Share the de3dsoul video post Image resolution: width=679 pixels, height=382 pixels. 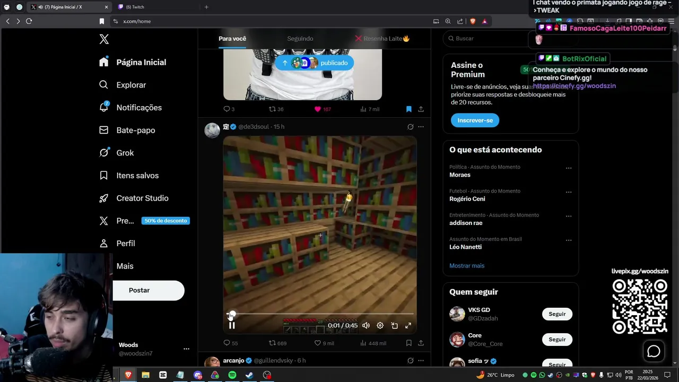coord(421,343)
